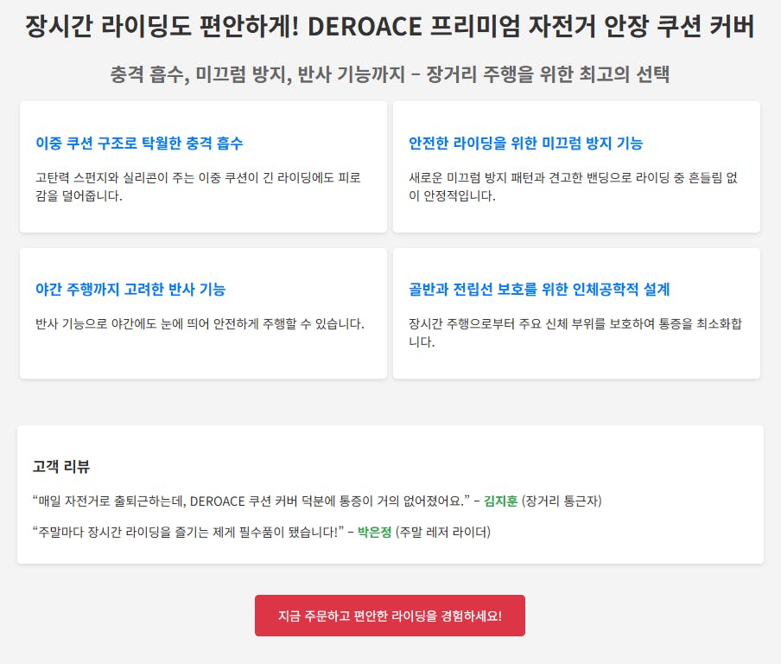This screenshot has width=781, height=664.
Task: Select the heading '안전한 라이딩을 위한 미끄럼 방지 기능'
Action: (525, 143)
